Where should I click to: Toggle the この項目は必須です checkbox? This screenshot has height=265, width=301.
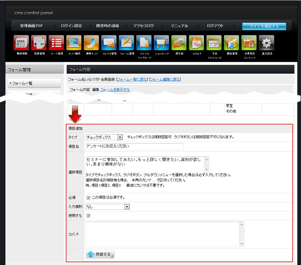coord(89,197)
